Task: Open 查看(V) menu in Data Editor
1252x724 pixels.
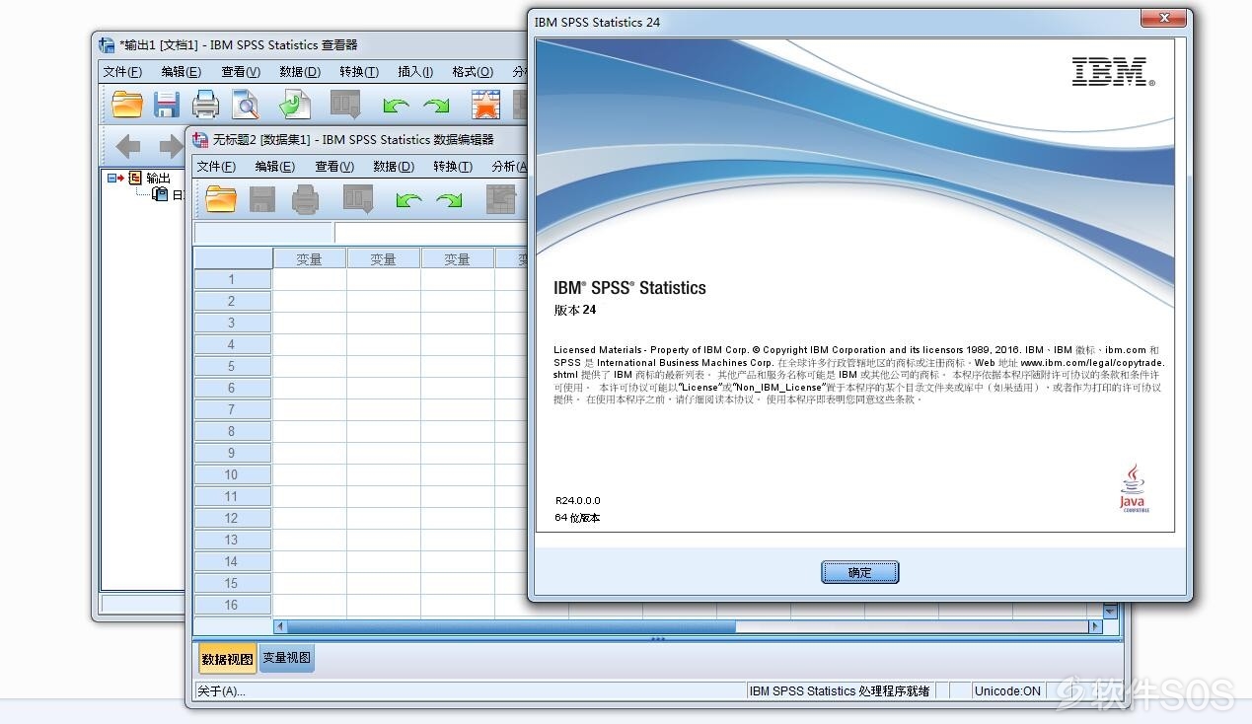Action: pos(334,167)
